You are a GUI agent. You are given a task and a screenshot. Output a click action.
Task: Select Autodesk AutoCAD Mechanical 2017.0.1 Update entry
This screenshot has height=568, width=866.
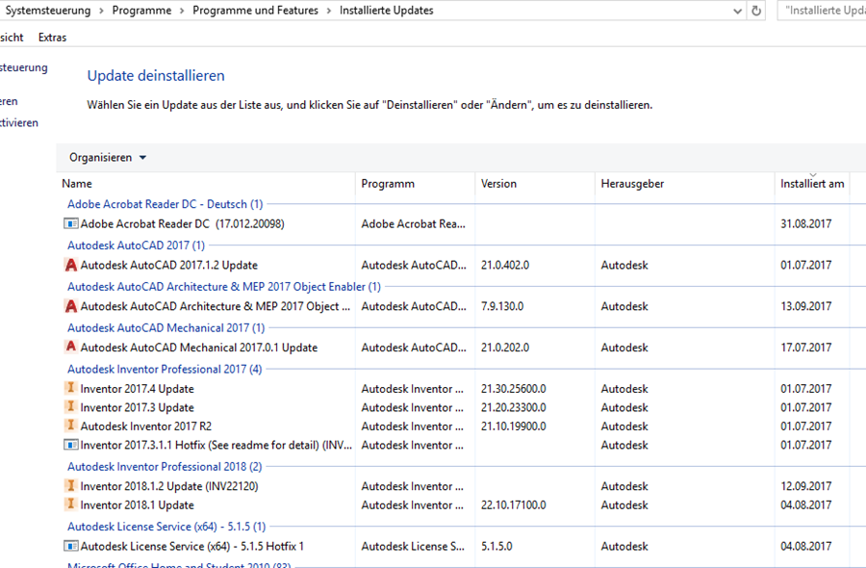click(x=199, y=348)
